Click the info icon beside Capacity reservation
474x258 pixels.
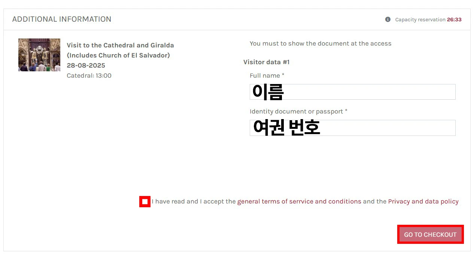pos(388,19)
